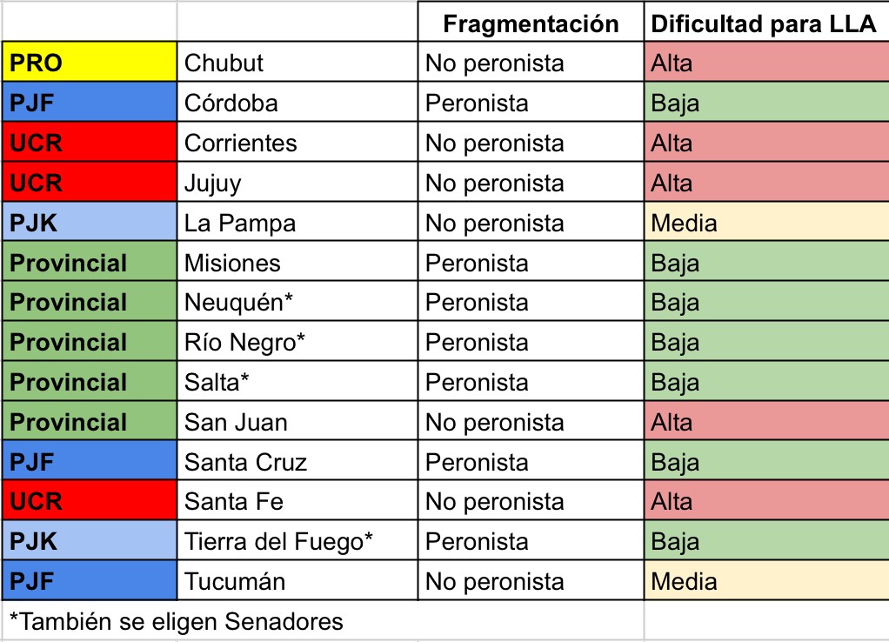Click the yellow PRO party cell

[x=90, y=63]
